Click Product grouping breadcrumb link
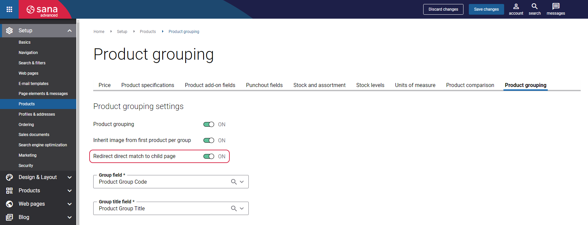Image resolution: width=588 pixels, height=225 pixels. coord(184,32)
